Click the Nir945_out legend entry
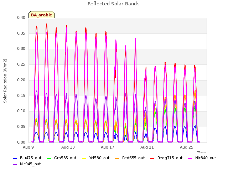 click(27, 164)
